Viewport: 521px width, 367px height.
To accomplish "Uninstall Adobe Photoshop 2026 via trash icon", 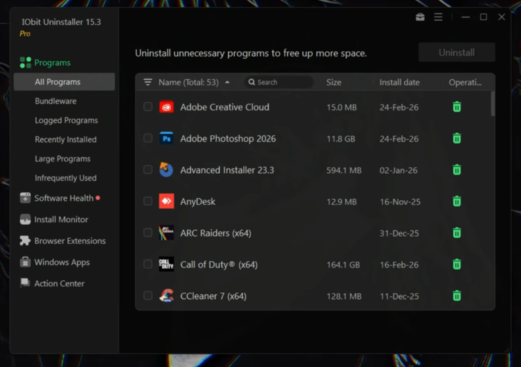I will [457, 138].
